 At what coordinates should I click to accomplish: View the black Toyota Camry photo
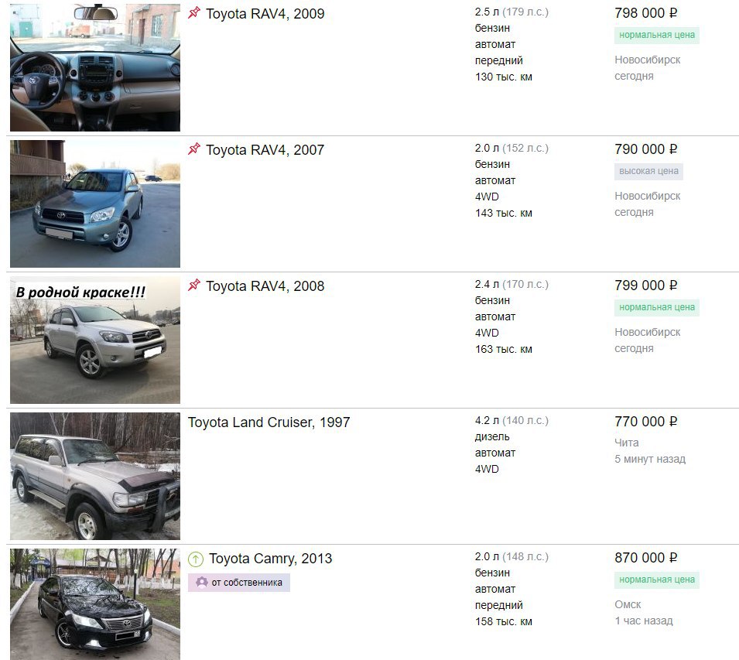pos(95,604)
